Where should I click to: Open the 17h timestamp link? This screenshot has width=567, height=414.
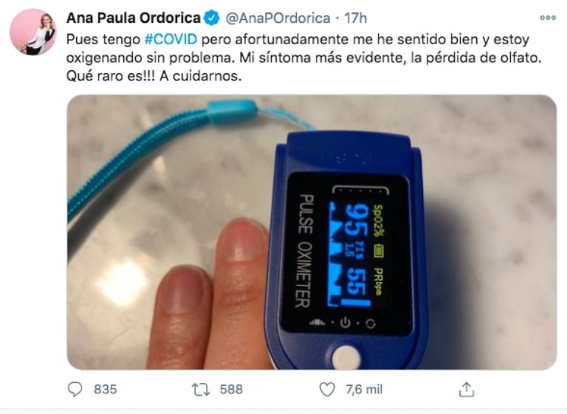click(355, 18)
